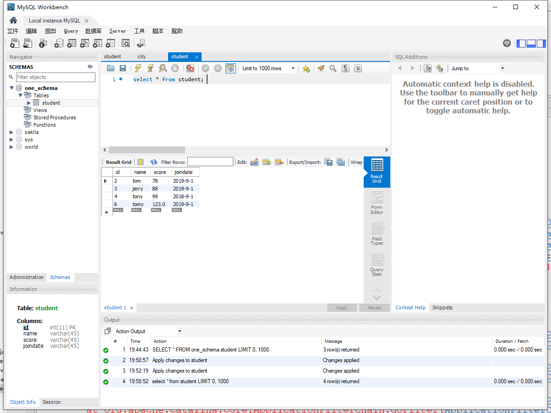The width and height of the screenshot is (551, 413).
Task: Toggle stop-on-error execution icon
Action: (x=190, y=68)
